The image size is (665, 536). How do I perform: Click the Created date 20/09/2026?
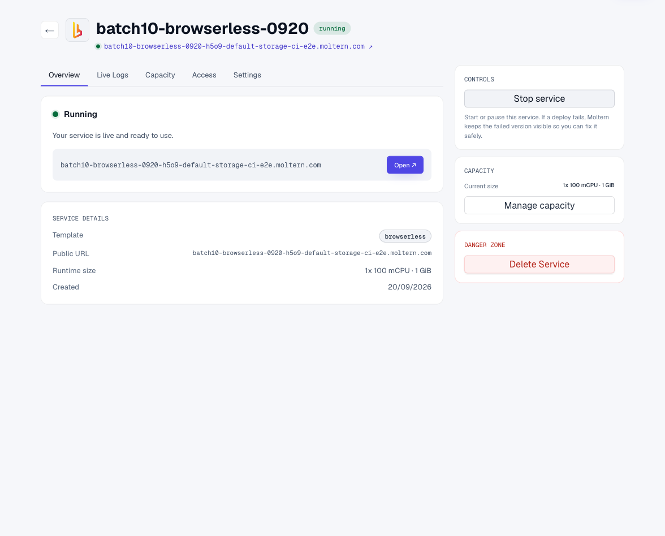[x=409, y=287]
